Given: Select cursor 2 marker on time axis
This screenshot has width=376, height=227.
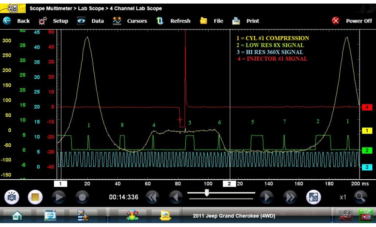Looking at the screenshot, I should coord(229,184).
